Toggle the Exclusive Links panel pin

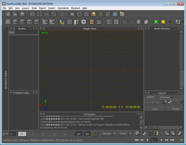(x=4, y=28)
